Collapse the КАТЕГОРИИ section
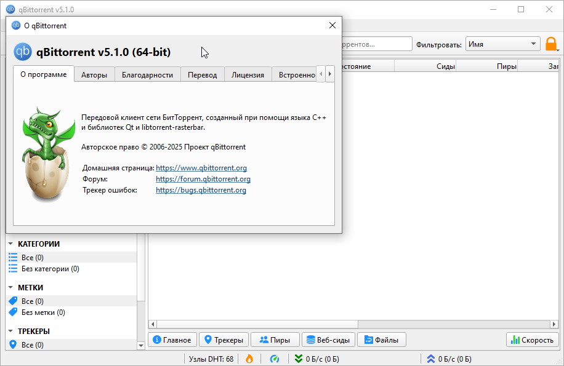This screenshot has width=564, height=366. (11, 244)
